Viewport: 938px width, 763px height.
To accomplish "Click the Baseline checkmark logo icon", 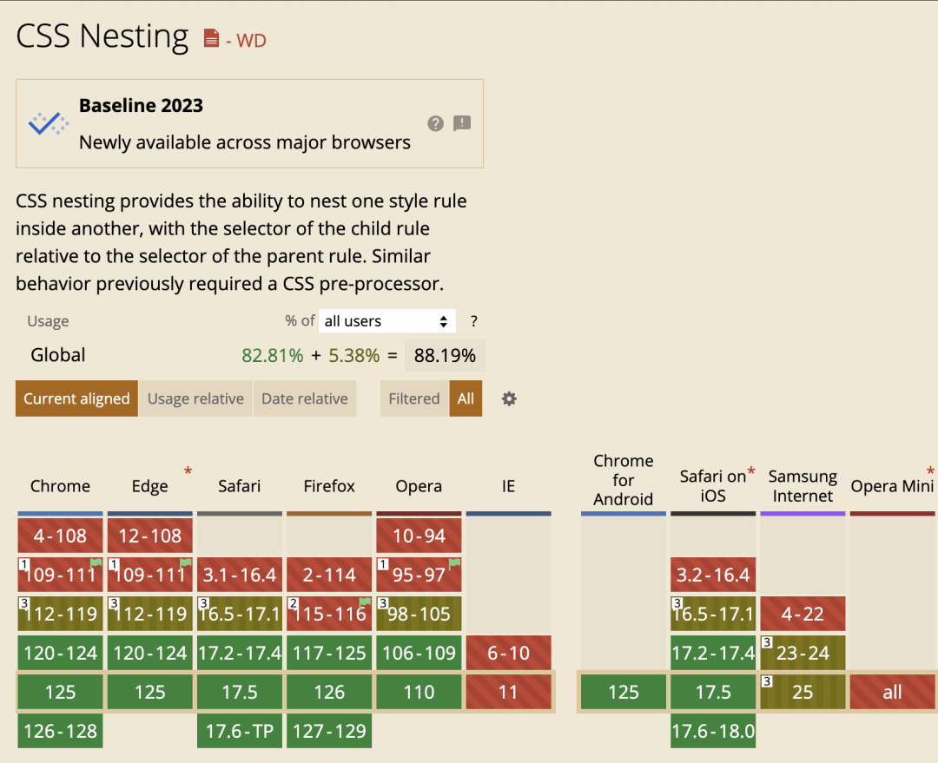I will 49,123.
